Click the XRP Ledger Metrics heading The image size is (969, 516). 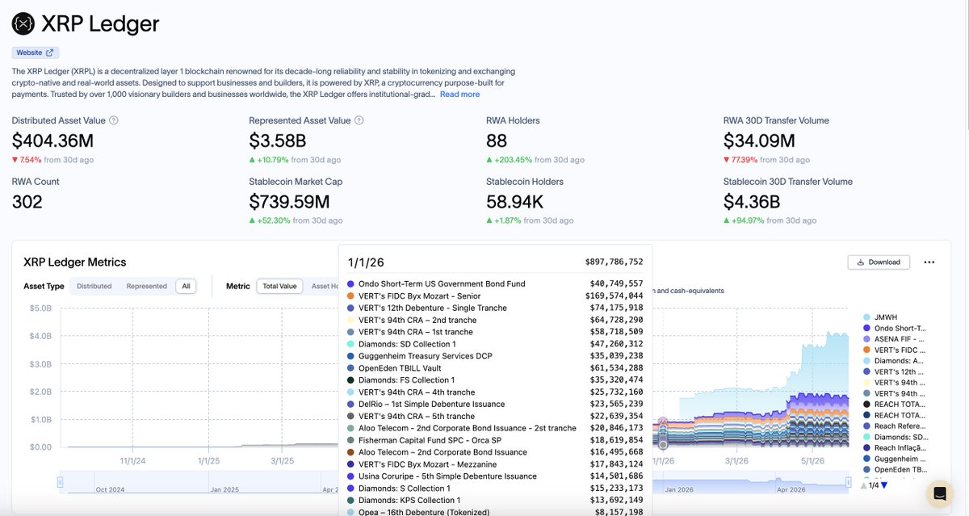pos(75,262)
